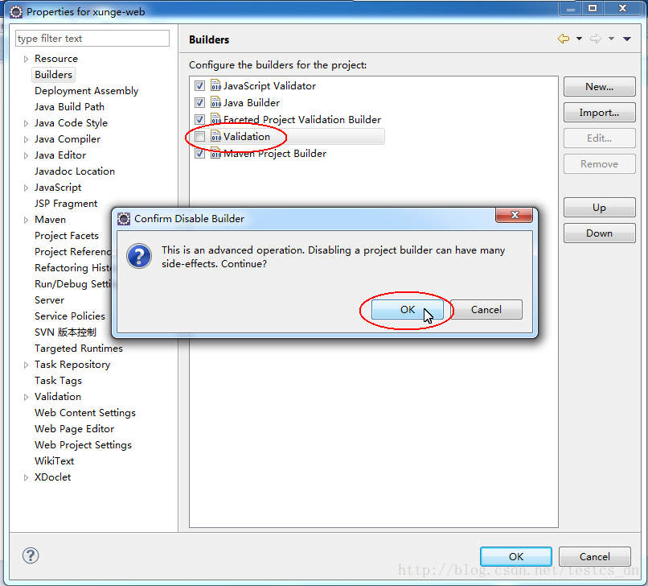Select Builders in the properties tree

tap(53, 75)
